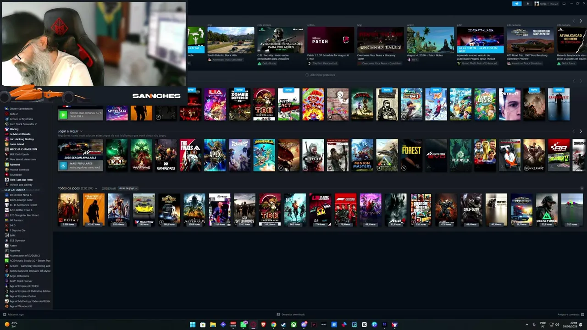Screen dimensions: 587x330
Task: Open Marvel Rivals game cover
Action: click(x=239, y=155)
